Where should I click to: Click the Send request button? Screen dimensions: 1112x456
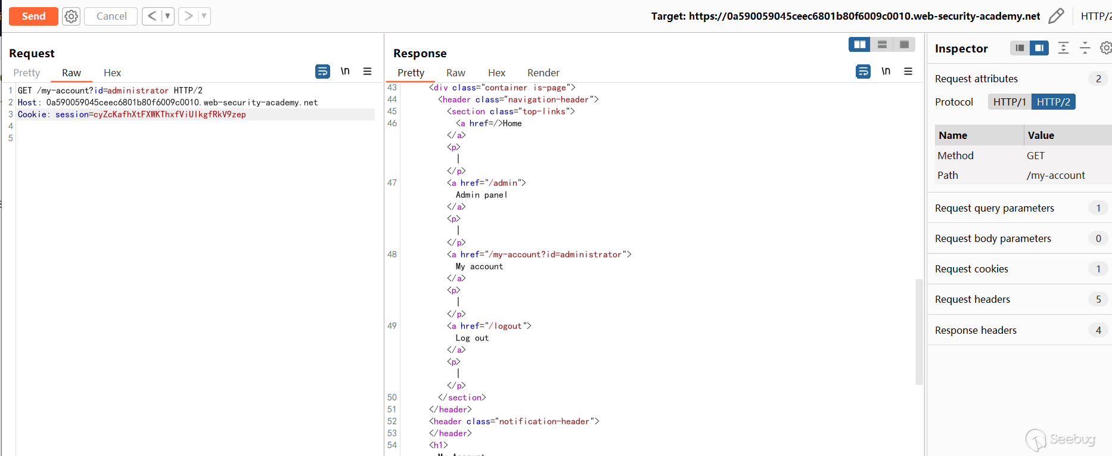pyautogui.click(x=33, y=16)
